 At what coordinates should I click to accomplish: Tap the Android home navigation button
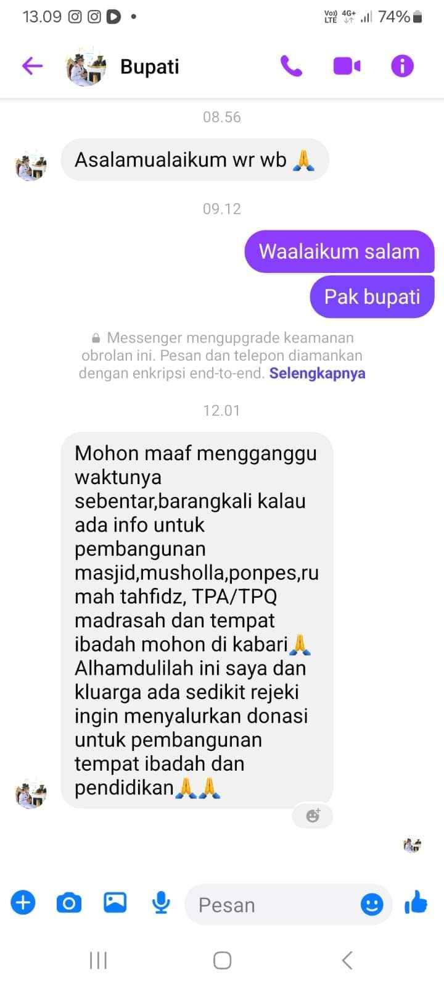[222, 960]
